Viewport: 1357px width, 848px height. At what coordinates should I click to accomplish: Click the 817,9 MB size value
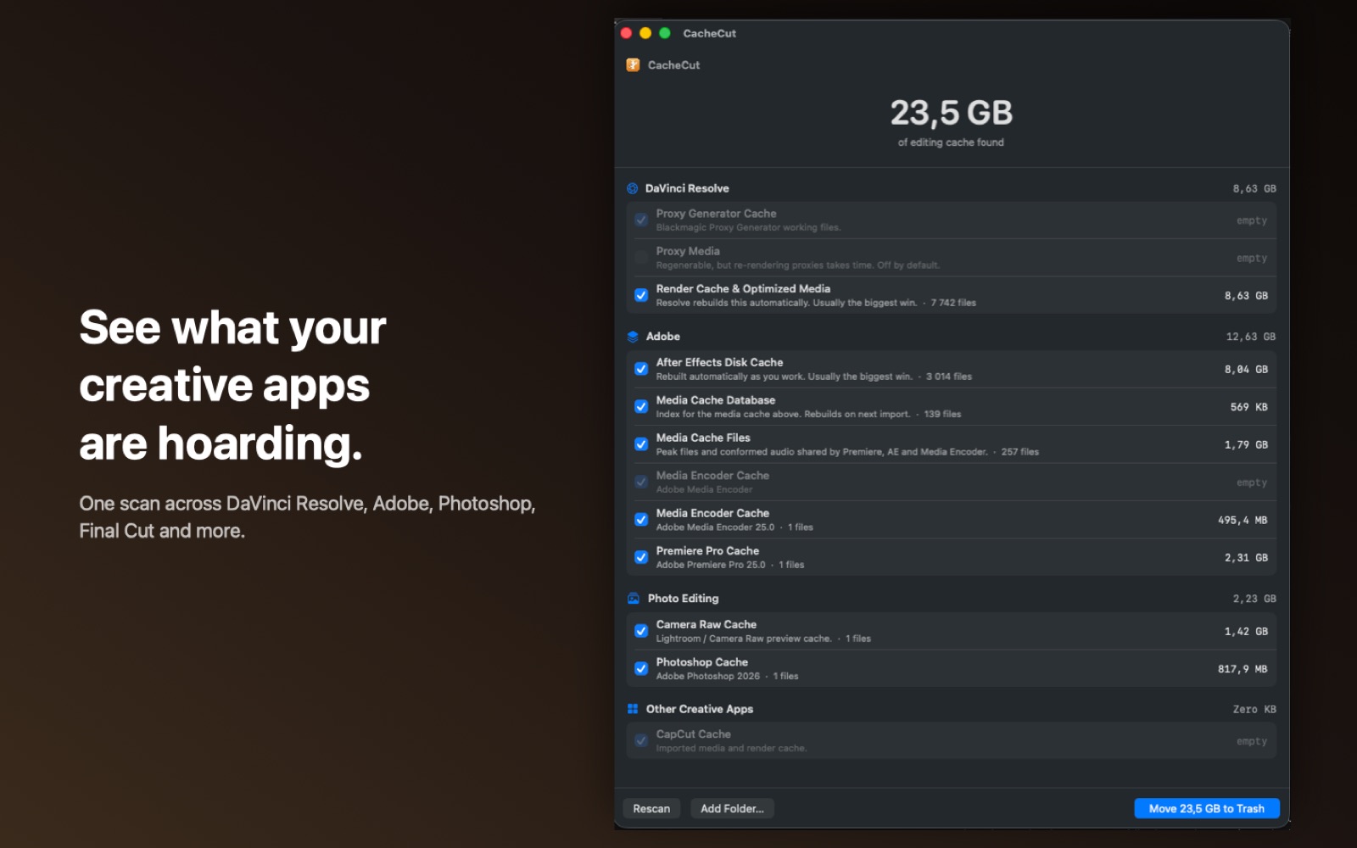(x=1243, y=669)
